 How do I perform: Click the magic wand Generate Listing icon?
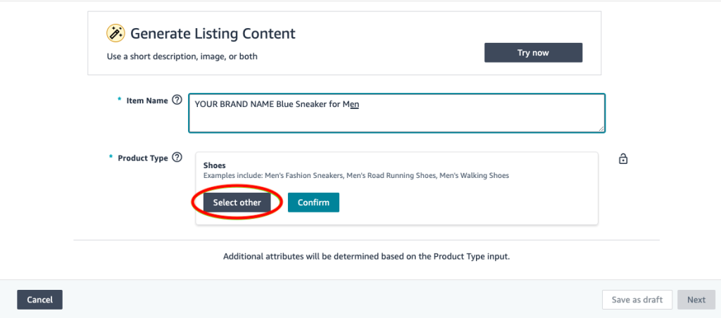[x=115, y=33]
